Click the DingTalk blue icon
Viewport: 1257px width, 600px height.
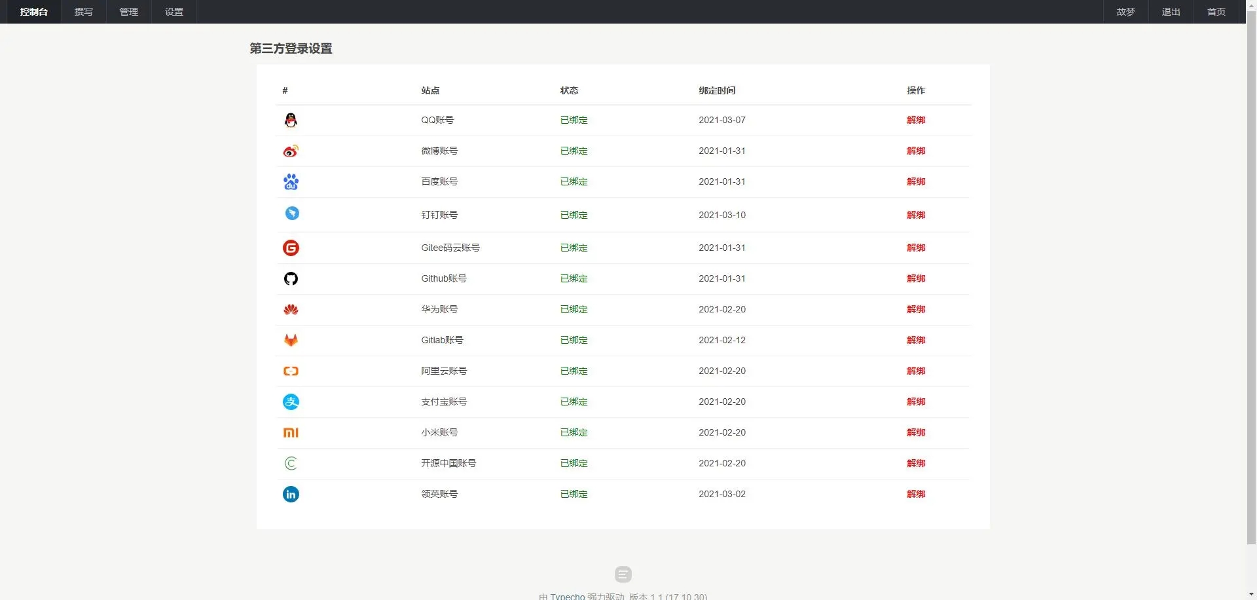point(292,214)
